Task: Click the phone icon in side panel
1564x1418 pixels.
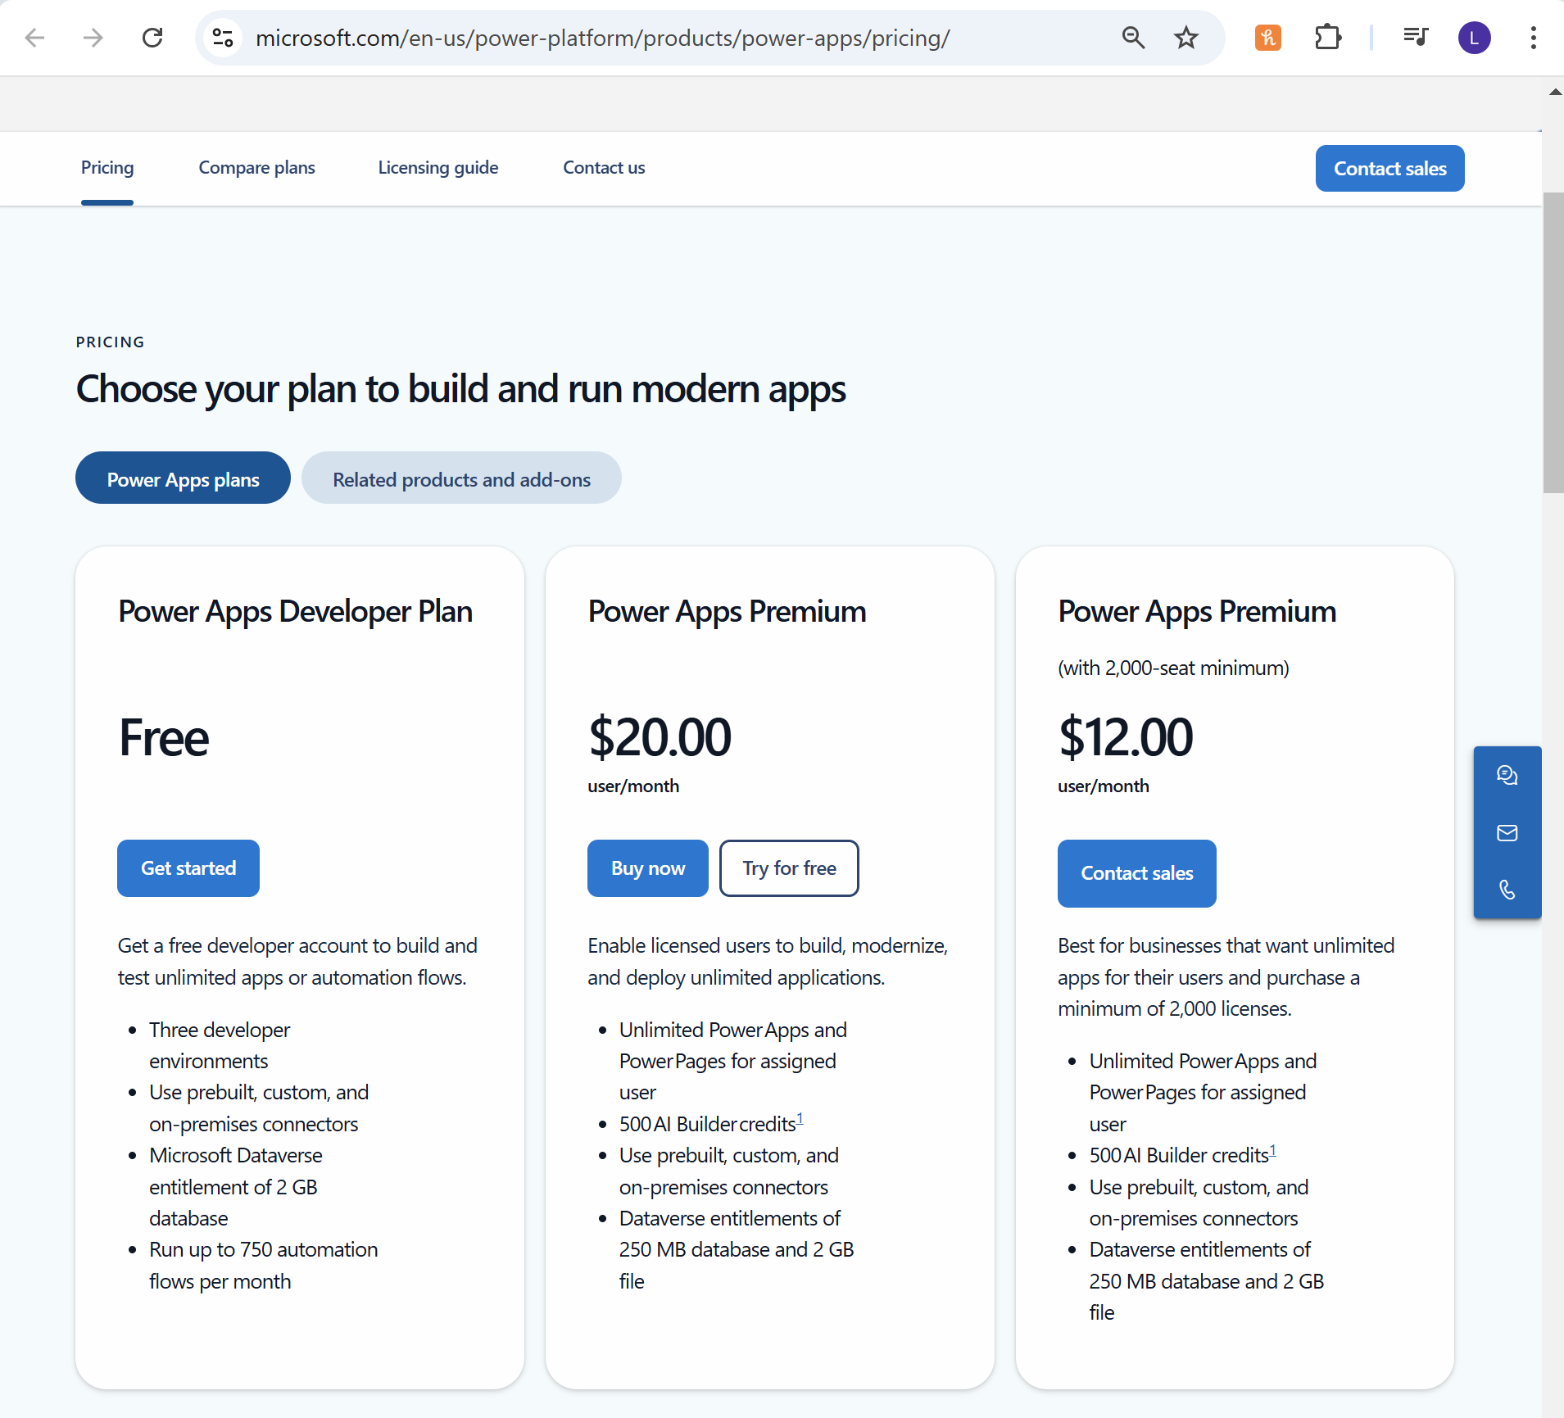Action: point(1507,890)
